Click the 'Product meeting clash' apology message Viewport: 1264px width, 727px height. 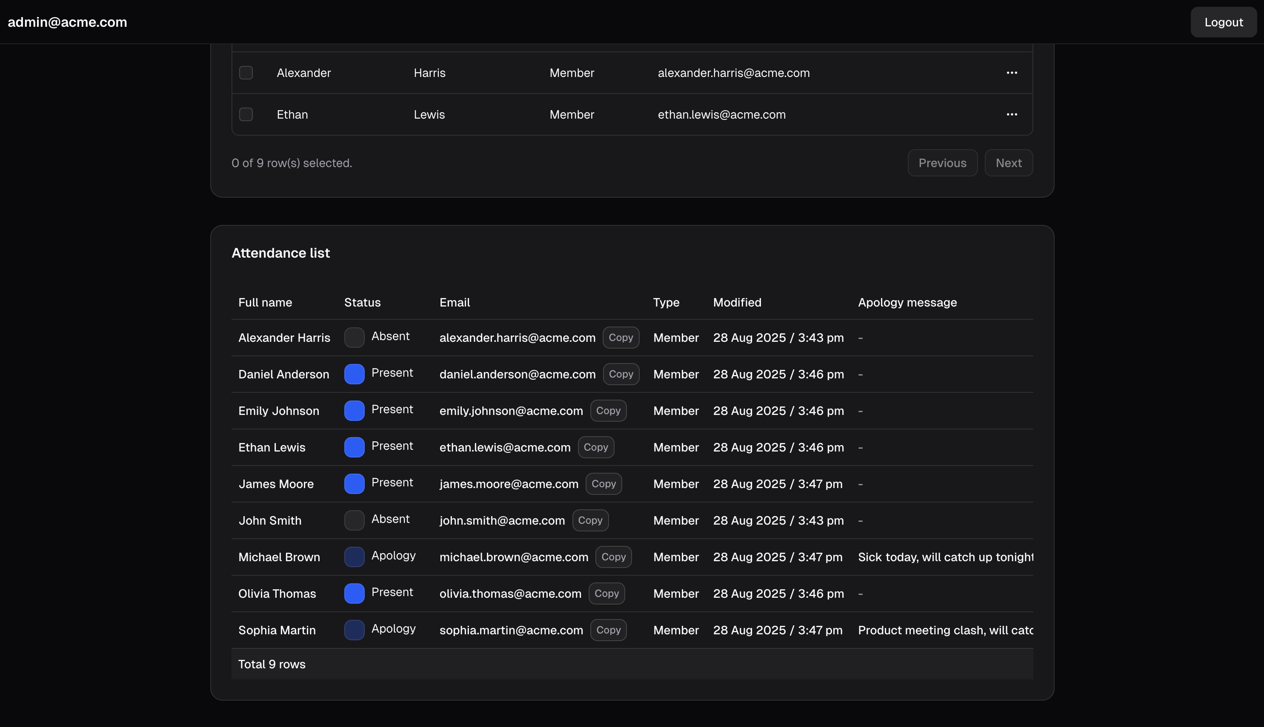945,630
